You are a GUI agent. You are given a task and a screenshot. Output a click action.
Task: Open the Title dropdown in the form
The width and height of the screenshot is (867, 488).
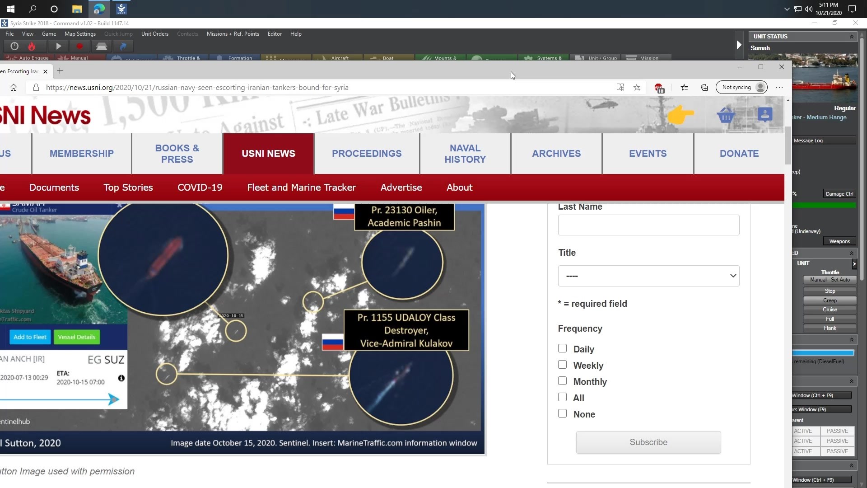[649, 276]
